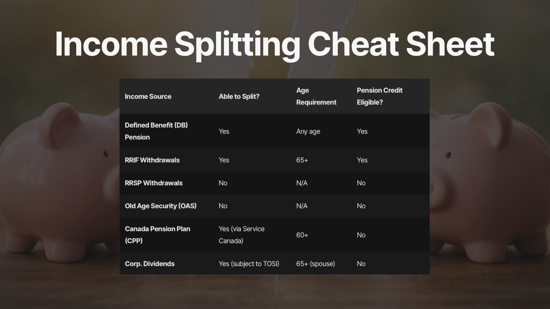
Task: Click the "Any age" cell
Action: coord(308,131)
